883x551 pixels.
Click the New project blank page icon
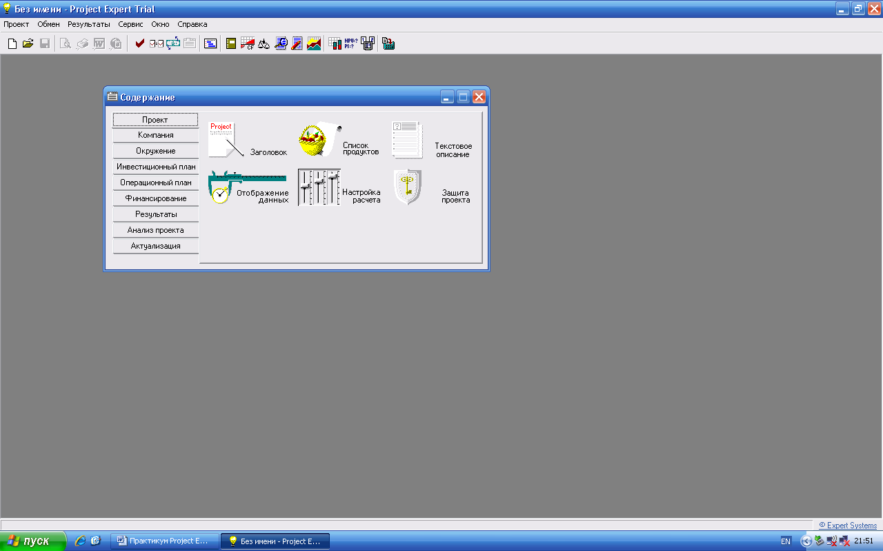12,43
